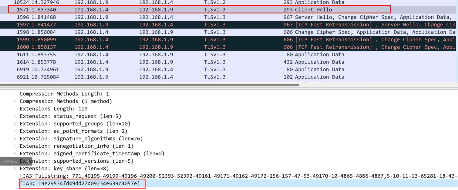Viewport: 458px width, 190px height.
Task: Select the JA3 hash line
Action: click(80, 184)
